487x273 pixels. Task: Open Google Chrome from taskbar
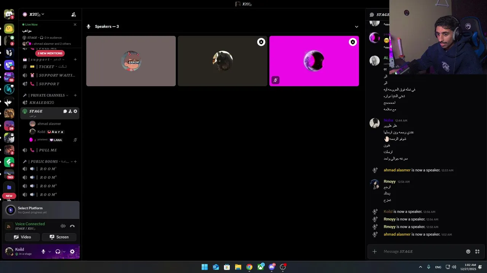(249, 267)
